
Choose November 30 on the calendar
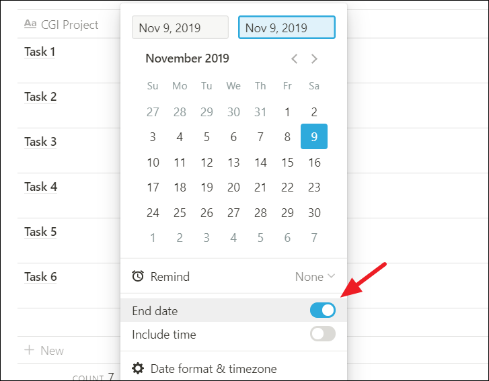[314, 213]
